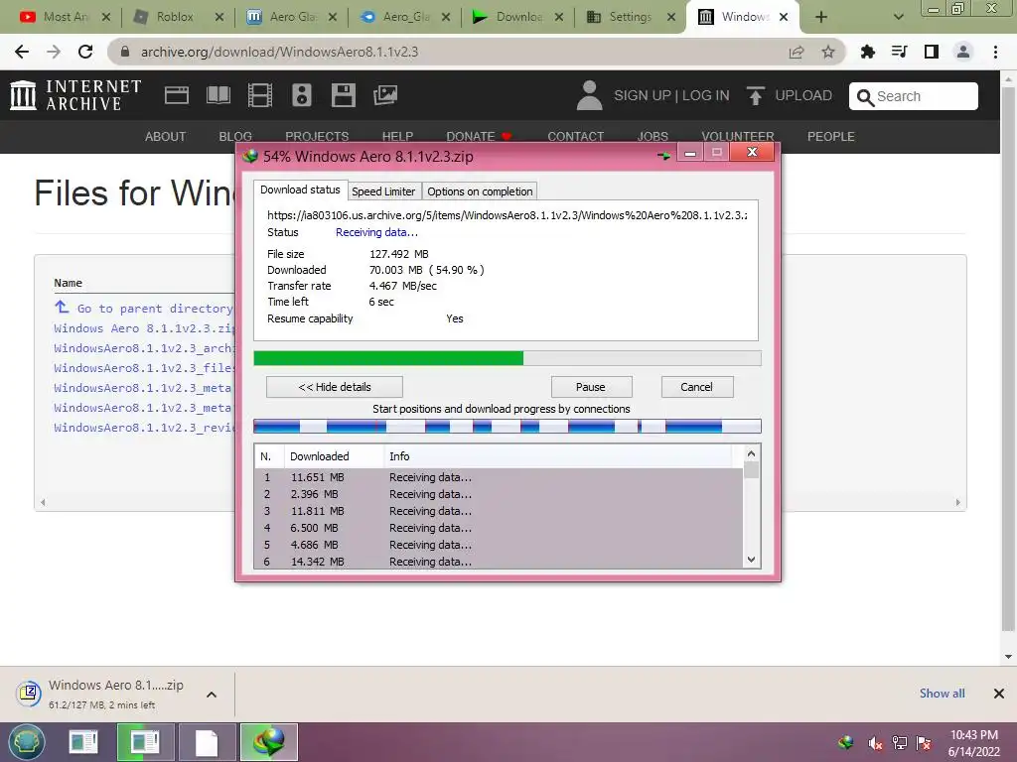Click the Action Center flag tray icon
The height and width of the screenshot is (762, 1017).
(x=924, y=743)
